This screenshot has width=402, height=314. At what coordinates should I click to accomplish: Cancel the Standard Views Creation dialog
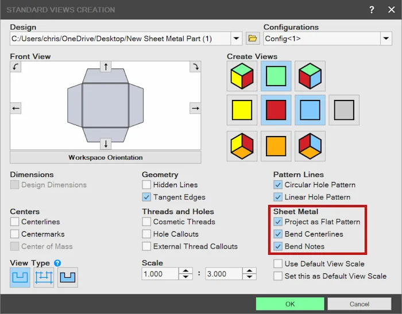pyautogui.click(x=359, y=304)
